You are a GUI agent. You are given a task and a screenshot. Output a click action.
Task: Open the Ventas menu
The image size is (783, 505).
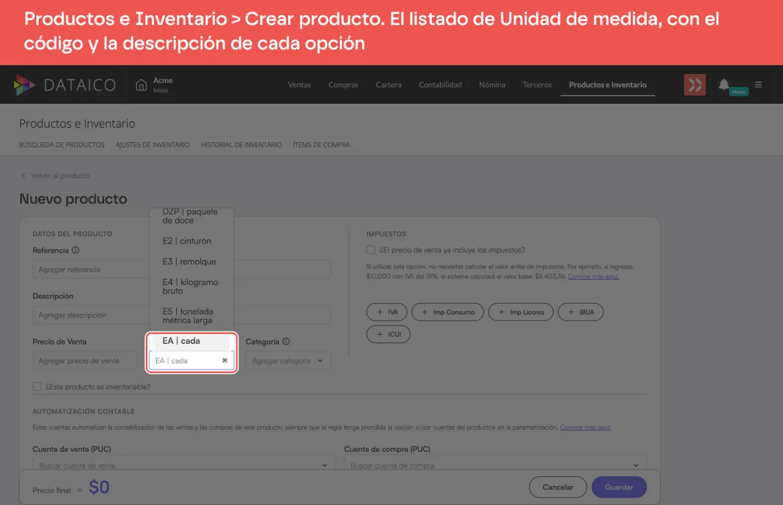pos(299,85)
